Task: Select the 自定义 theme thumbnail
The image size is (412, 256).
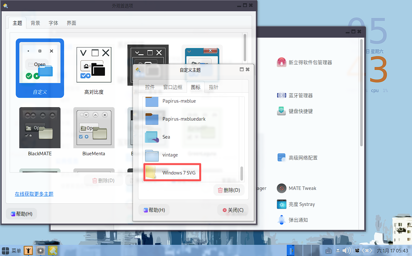Action: pos(40,68)
